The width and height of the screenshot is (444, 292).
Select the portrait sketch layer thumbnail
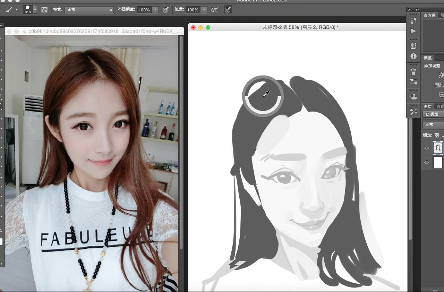click(x=438, y=148)
